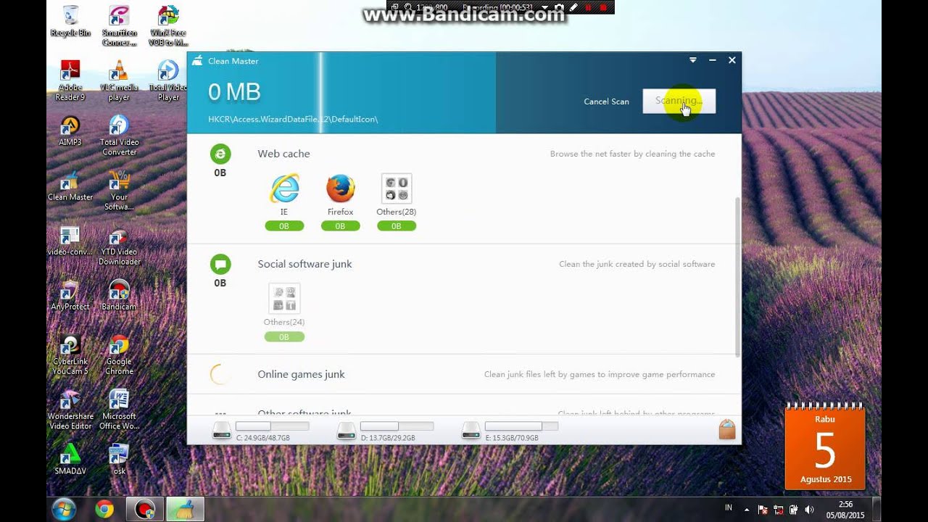The height and width of the screenshot is (522, 928).
Task: Open Wondershare Video Editor desktop shortcut
Action: coord(70,410)
